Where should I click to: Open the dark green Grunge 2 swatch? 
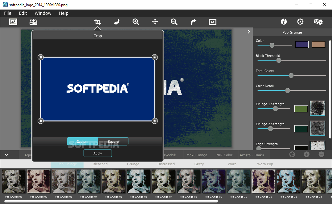click(x=301, y=129)
